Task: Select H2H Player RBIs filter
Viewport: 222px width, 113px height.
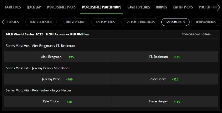Action: [206, 22]
